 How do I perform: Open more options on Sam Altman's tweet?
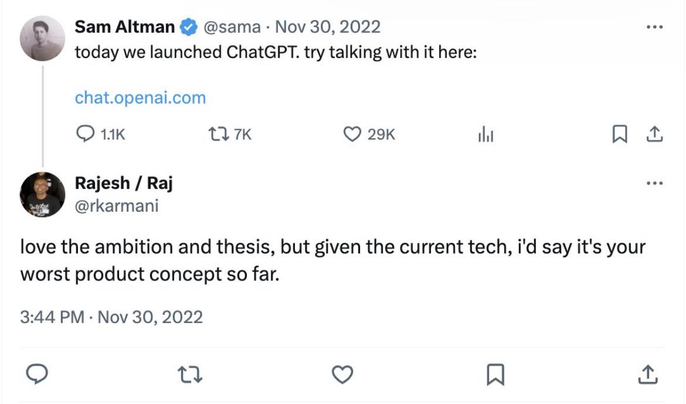(654, 27)
